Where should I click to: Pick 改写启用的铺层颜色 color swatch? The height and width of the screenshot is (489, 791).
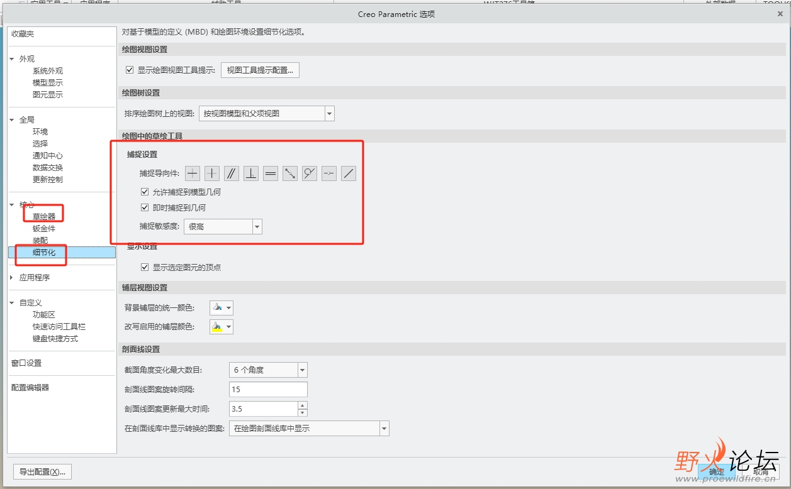click(x=221, y=327)
